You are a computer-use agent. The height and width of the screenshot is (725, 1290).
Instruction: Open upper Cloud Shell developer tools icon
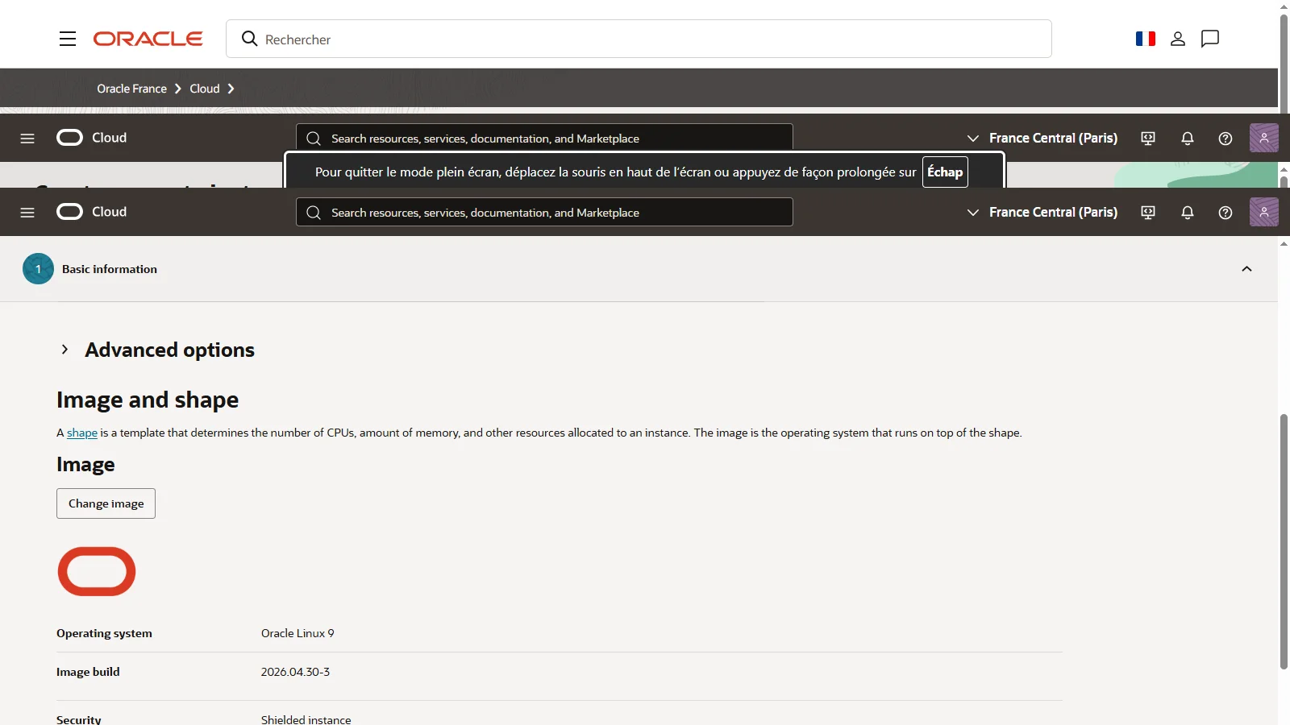[1148, 139]
